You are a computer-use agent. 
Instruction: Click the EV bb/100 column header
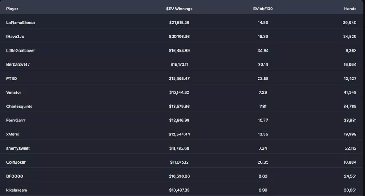coord(263,9)
